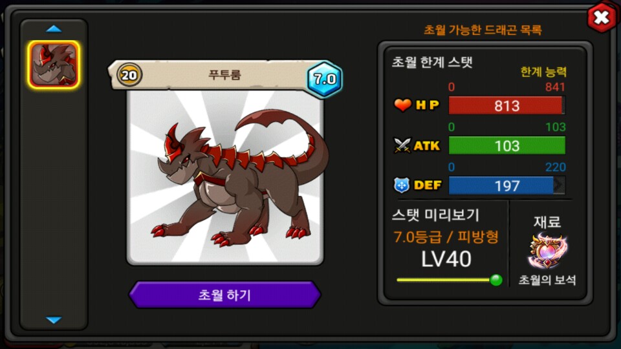Viewport: 621px width, 349px height.
Task: Click the 초월의 보석 material gem icon
Action: (x=547, y=251)
